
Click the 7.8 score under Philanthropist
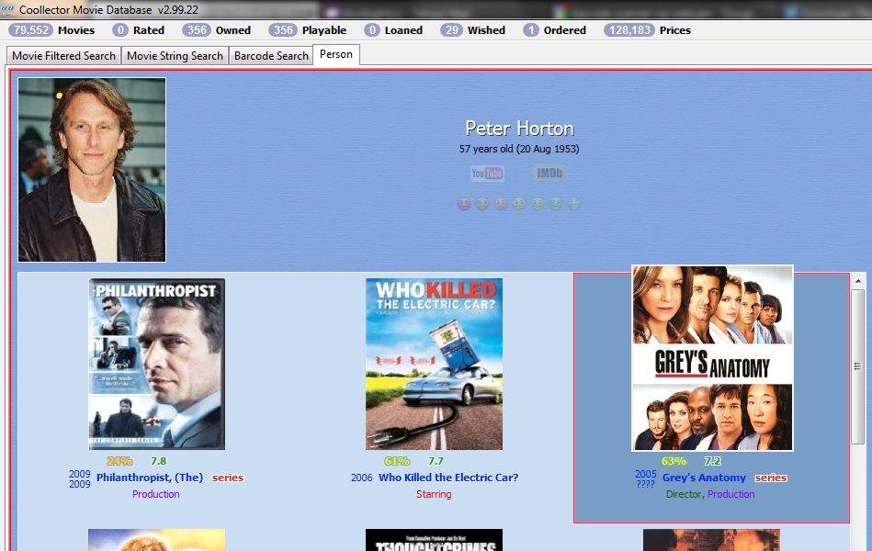click(x=158, y=461)
